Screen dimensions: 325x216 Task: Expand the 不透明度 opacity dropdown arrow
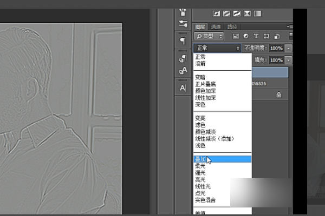(289, 48)
